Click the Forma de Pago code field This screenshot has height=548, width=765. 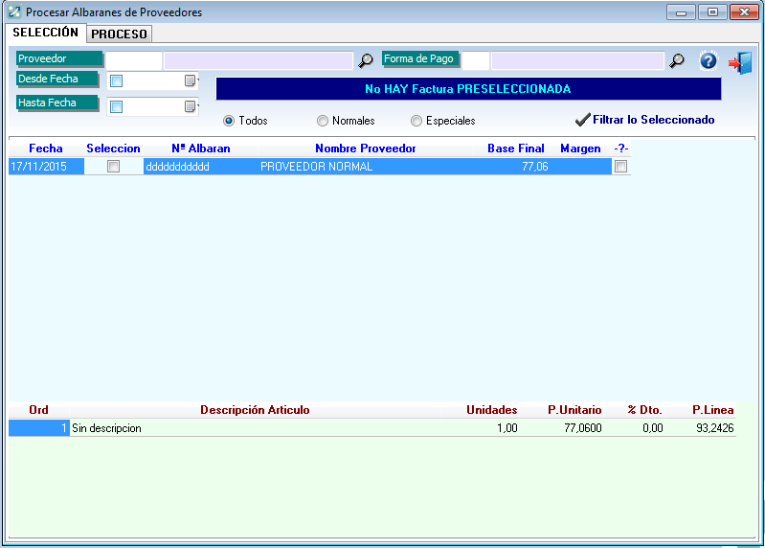tap(476, 60)
